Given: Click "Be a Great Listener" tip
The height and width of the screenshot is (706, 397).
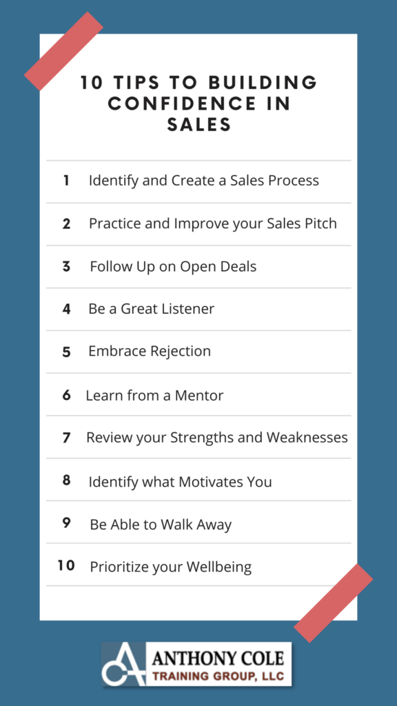Looking at the screenshot, I should [151, 309].
